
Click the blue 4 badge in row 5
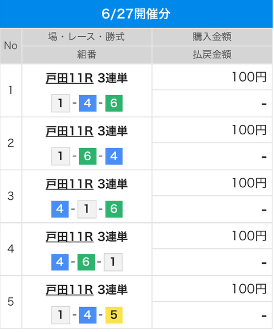(87, 315)
